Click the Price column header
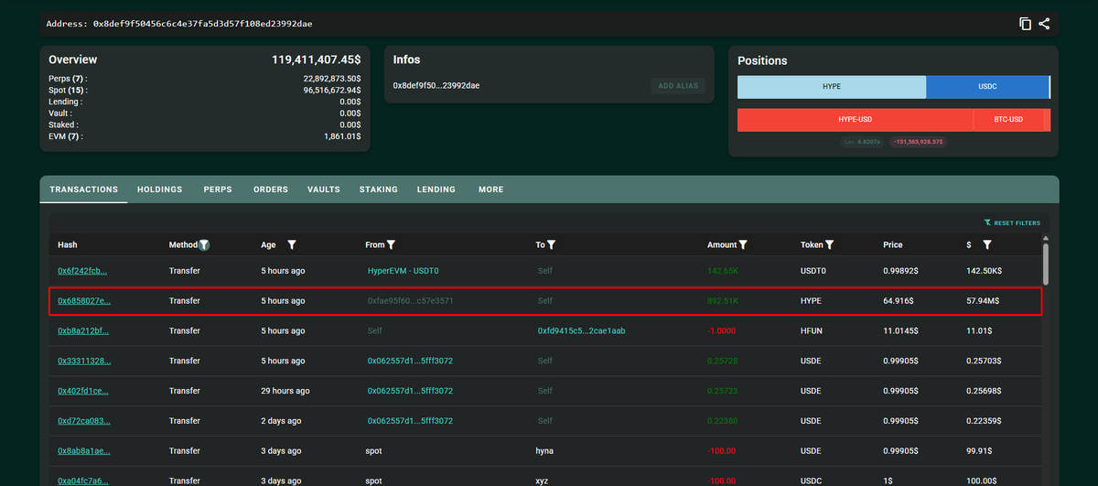1098x486 pixels. point(893,245)
